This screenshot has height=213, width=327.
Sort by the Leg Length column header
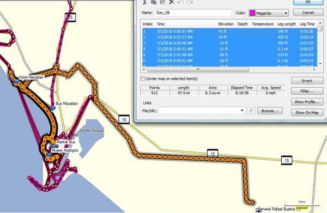tap(287, 24)
